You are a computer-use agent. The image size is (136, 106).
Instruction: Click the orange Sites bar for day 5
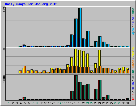pyautogui.click(x=25, y=69)
